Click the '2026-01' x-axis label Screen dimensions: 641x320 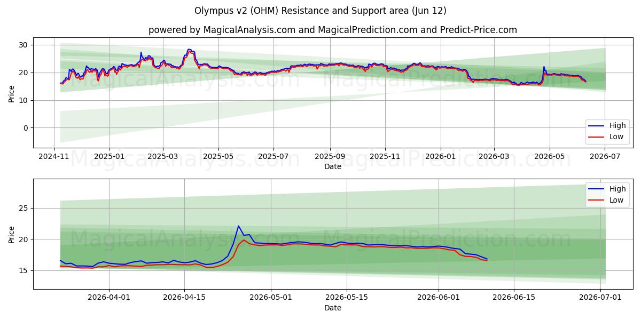[440, 157]
